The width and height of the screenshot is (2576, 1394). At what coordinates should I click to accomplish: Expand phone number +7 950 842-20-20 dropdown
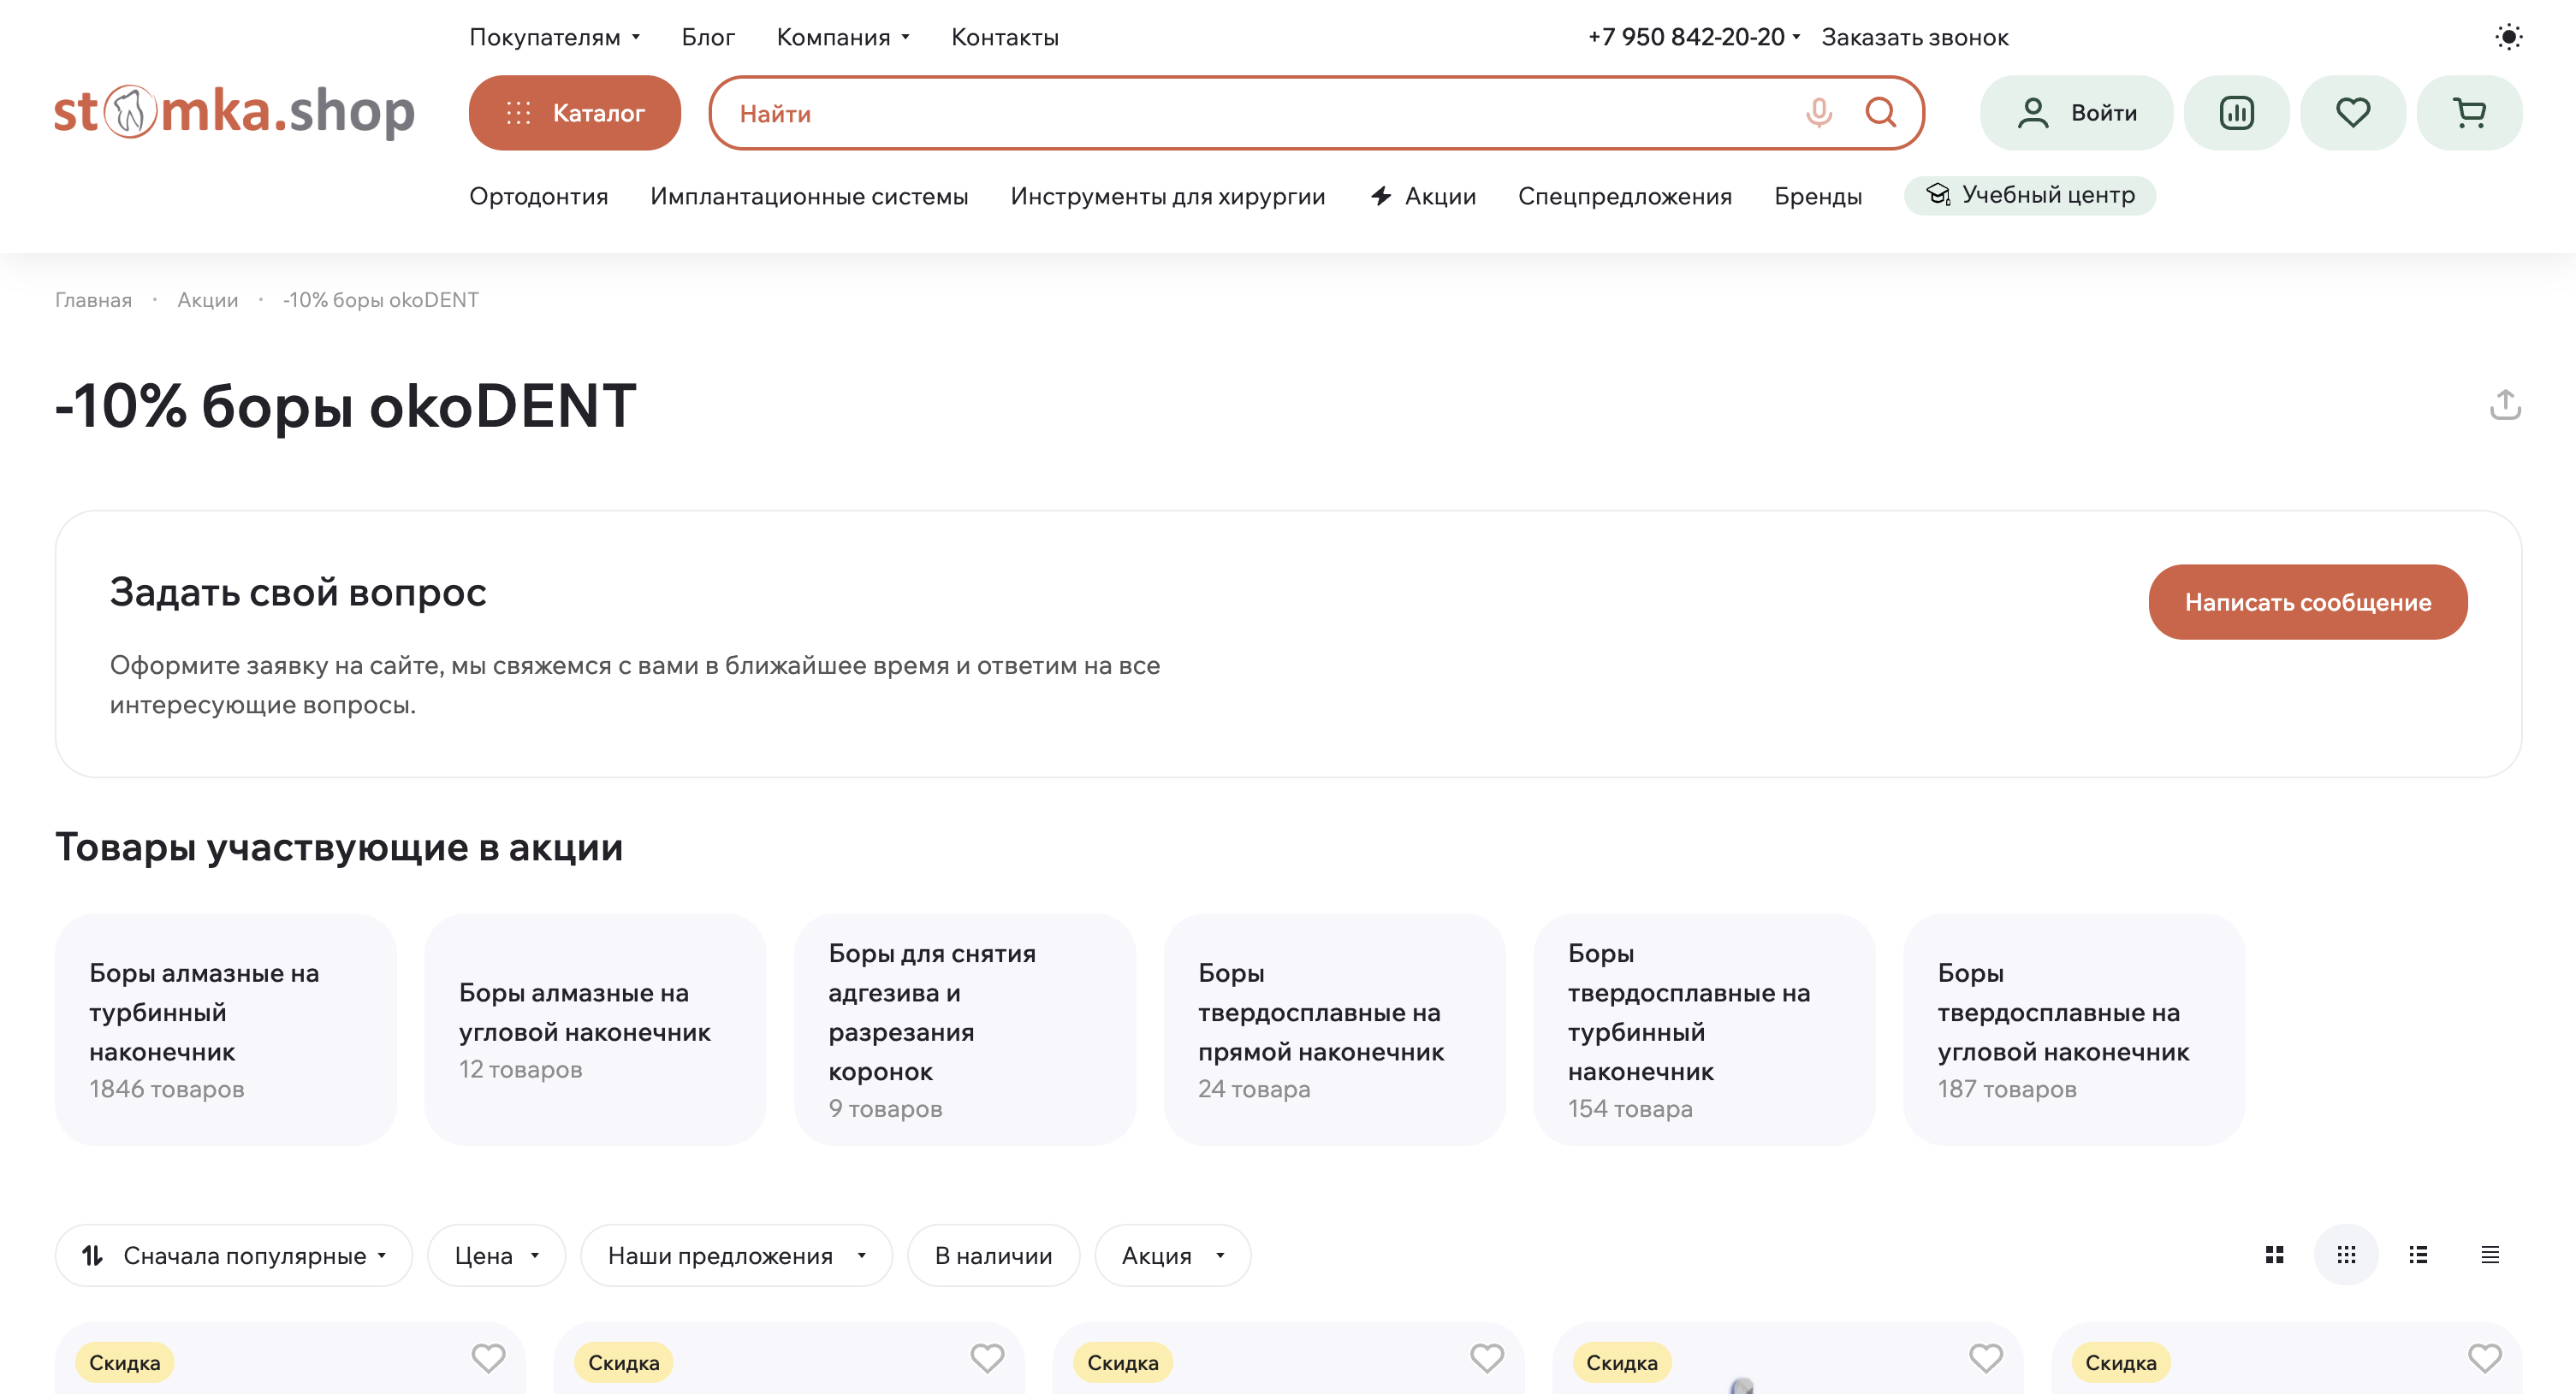[x=1694, y=37]
